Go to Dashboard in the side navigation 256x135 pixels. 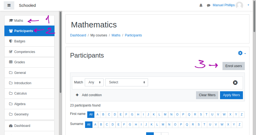tap(22, 126)
